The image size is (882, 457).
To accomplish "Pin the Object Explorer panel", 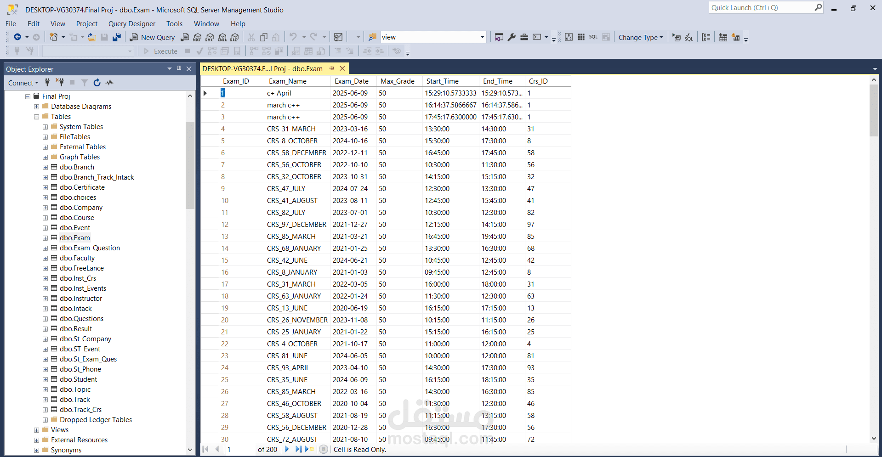I will tap(179, 69).
